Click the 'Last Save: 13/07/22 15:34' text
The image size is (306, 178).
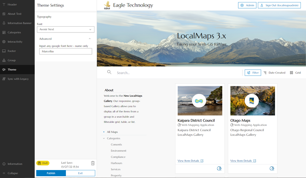click(70, 165)
